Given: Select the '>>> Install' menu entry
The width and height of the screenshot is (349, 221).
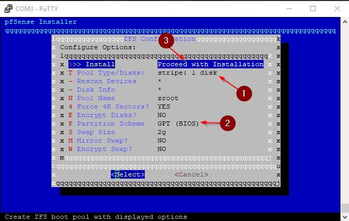Looking at the screenshot, I should pyautogui.click(x=91, y=64).
